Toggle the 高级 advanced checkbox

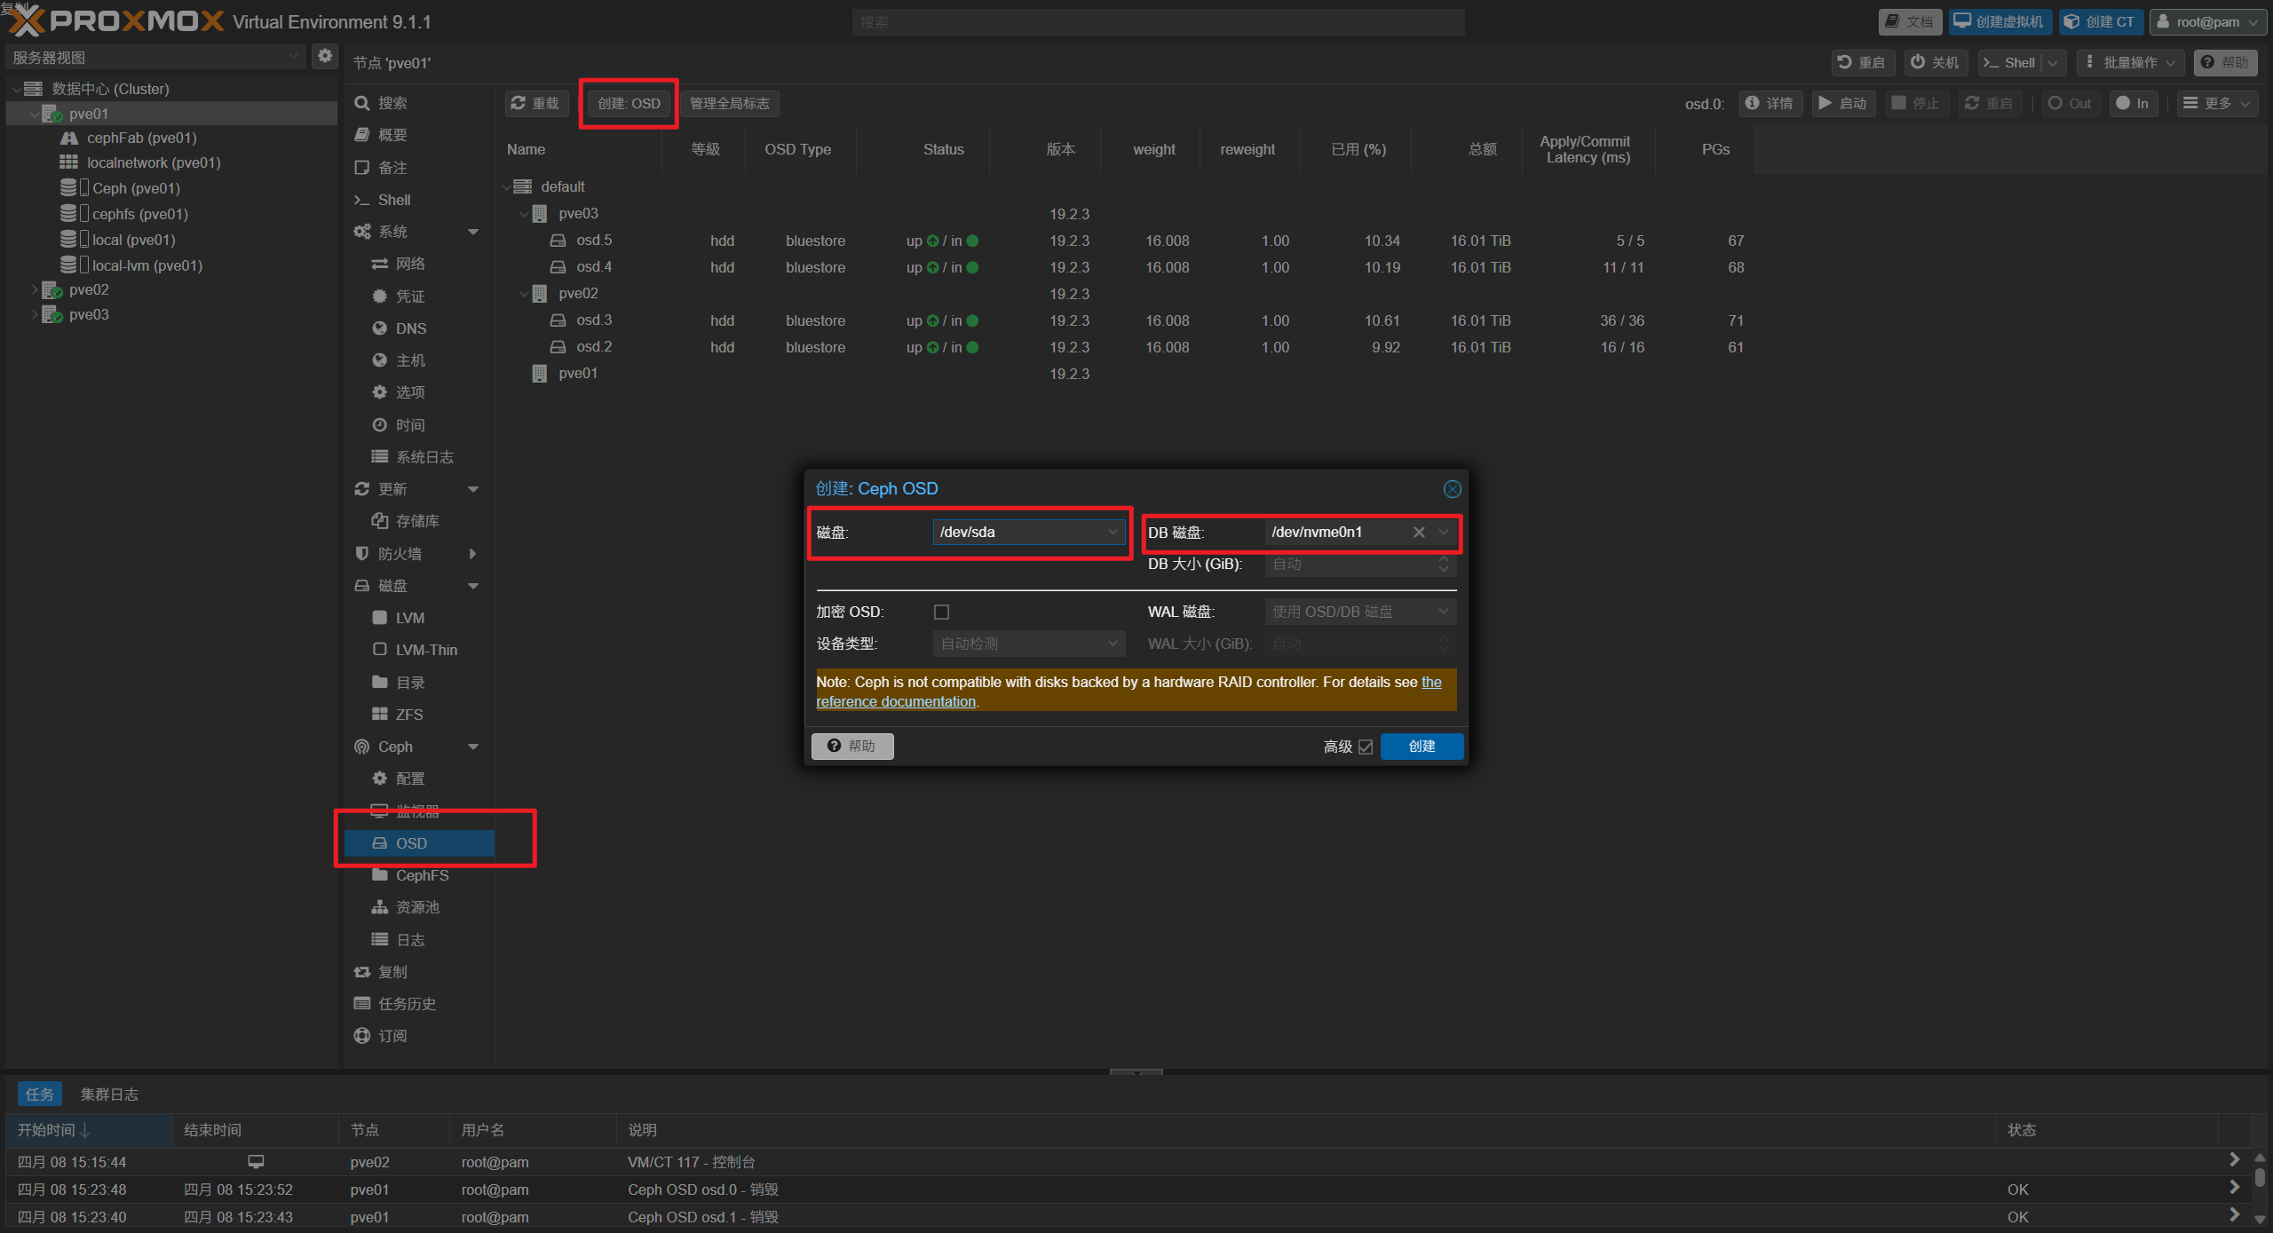point(1366,747)
